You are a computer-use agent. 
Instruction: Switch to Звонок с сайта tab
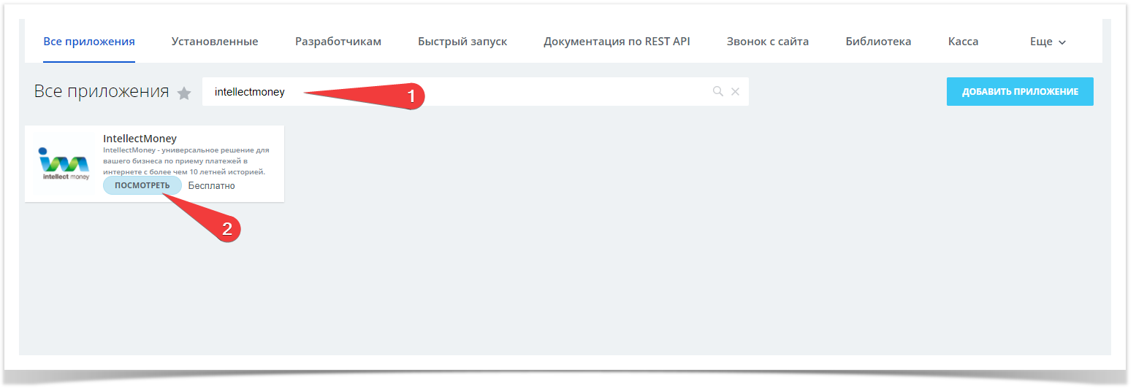click(x=768, y=42)
